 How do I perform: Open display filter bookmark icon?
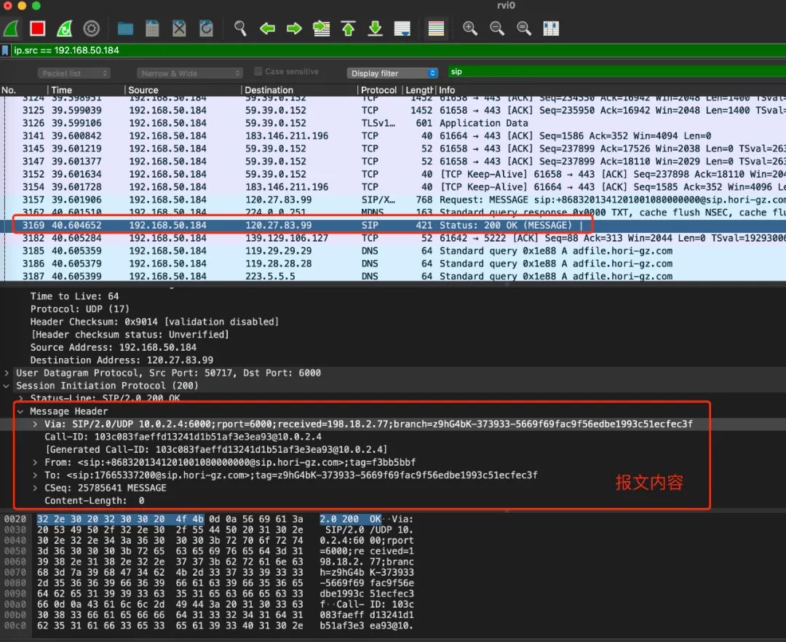(x=5, y=50)
